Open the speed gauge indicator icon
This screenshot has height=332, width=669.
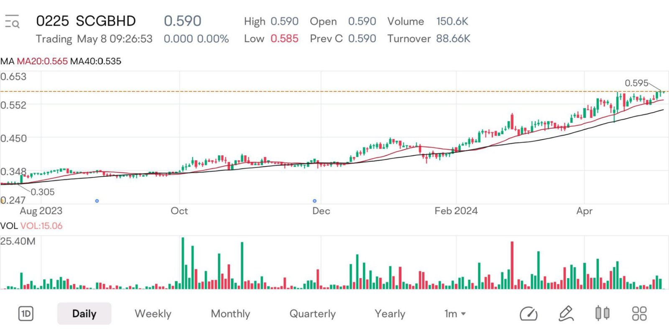528,314
